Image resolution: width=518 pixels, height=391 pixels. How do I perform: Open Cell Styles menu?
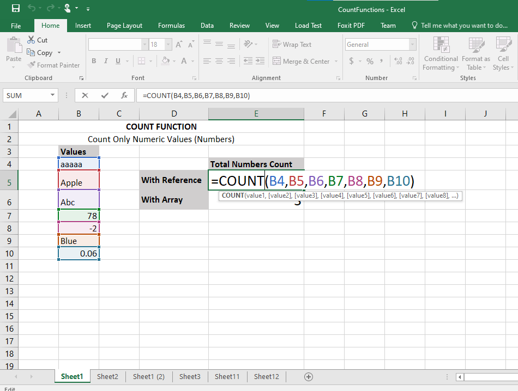point(503,53)
